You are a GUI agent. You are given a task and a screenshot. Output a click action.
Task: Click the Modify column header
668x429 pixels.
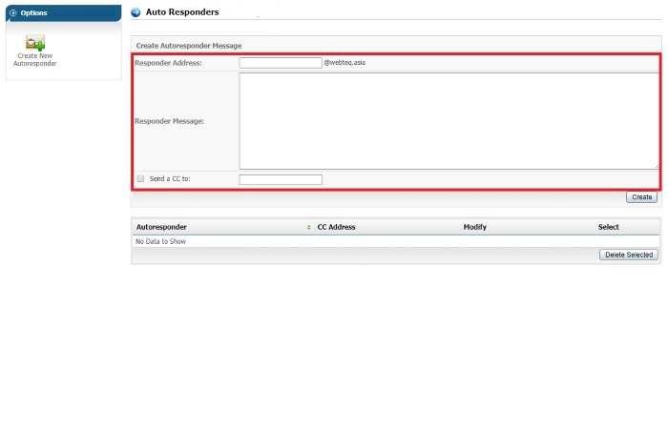(474, 227)
